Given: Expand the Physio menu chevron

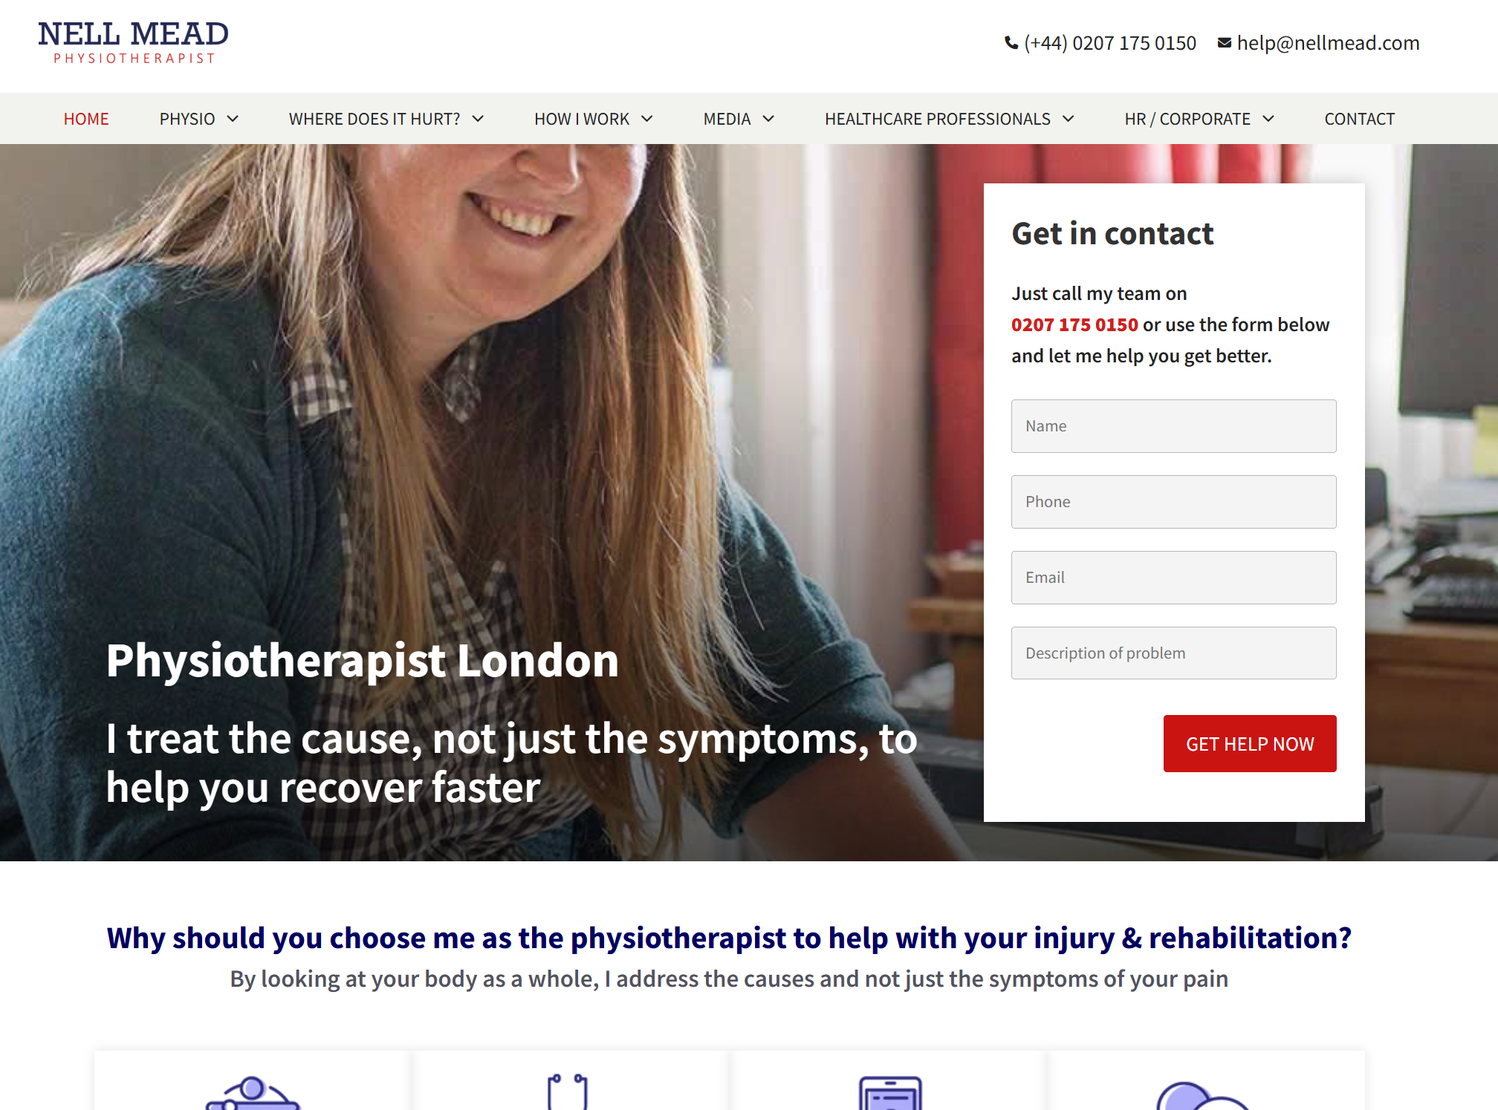Looking at the screenshot, I should click(x=233, y=119).
